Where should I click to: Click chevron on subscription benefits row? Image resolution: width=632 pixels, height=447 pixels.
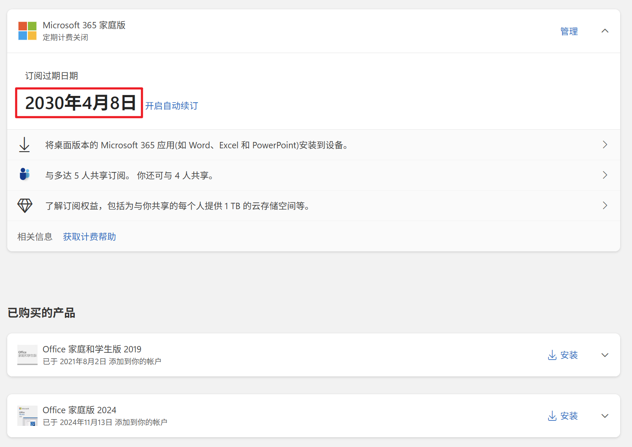(x=605, y=205)
